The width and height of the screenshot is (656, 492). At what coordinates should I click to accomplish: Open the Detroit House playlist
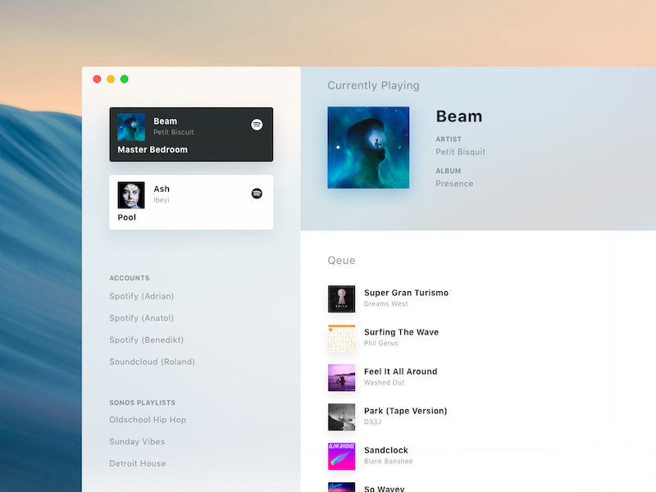[137, 463]
